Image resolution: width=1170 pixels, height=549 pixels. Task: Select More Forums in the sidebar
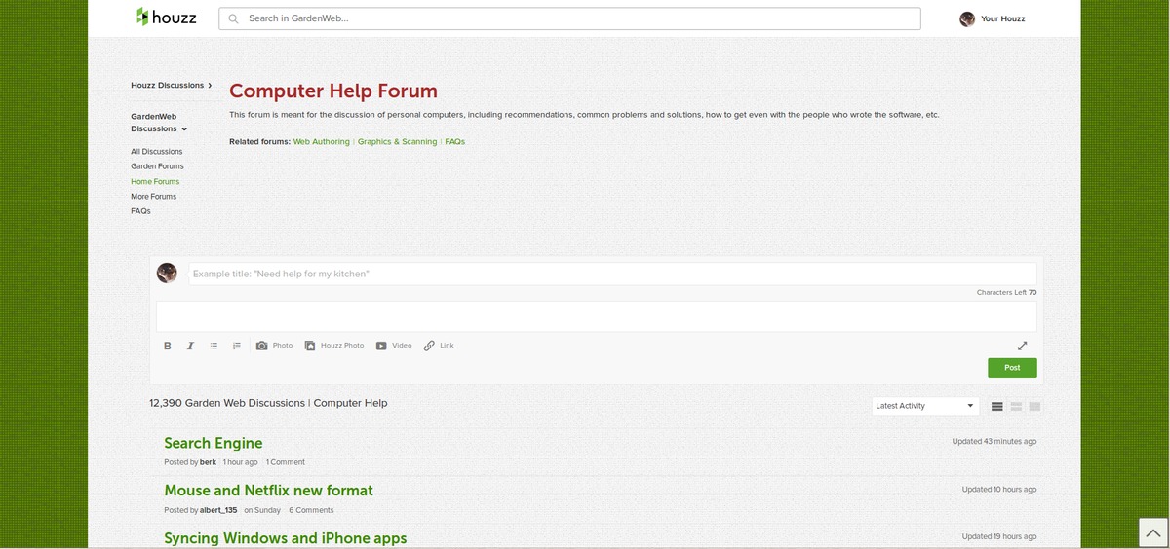tap(154, 197)
